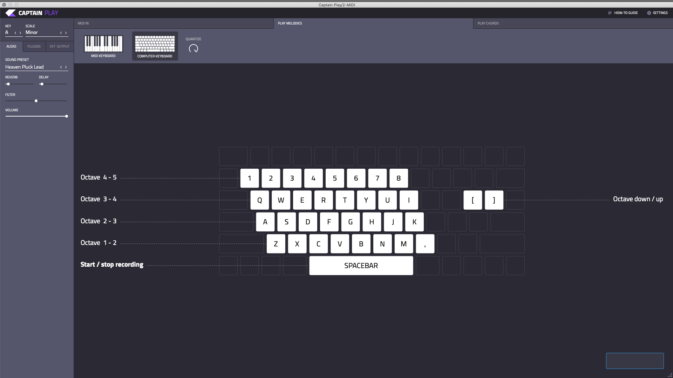Image resolution: width=673 pixels, height=378 pixels.
Task: Click the number 1 key
Action: [250, 178]
